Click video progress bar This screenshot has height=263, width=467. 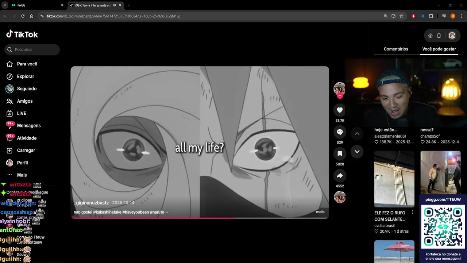click(x=200, y=218)
